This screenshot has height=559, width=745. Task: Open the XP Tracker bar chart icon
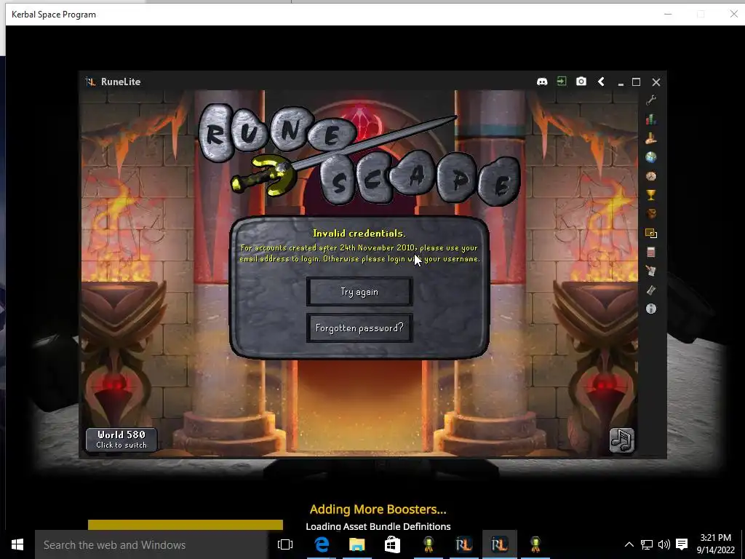(x=651, y=119)
